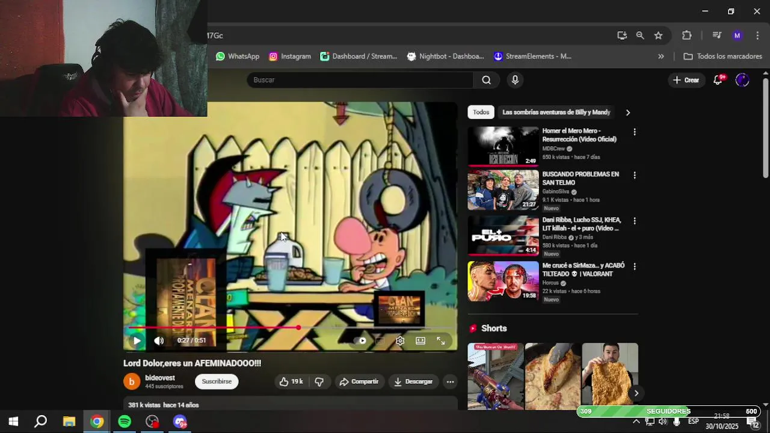The height and width of the screenshot is (433, 770).
Task: Open more actions menu beside Descargar
Action: (x=450, y=381)
